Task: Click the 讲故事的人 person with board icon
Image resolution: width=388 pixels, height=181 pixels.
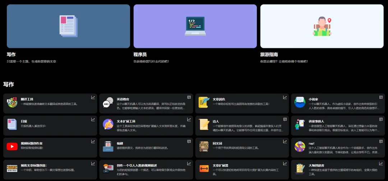Action: [x=300, y=124]
